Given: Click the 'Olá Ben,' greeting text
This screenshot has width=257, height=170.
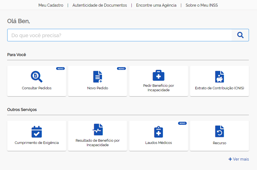Looking at the screenshot, I should pos(19,21).
